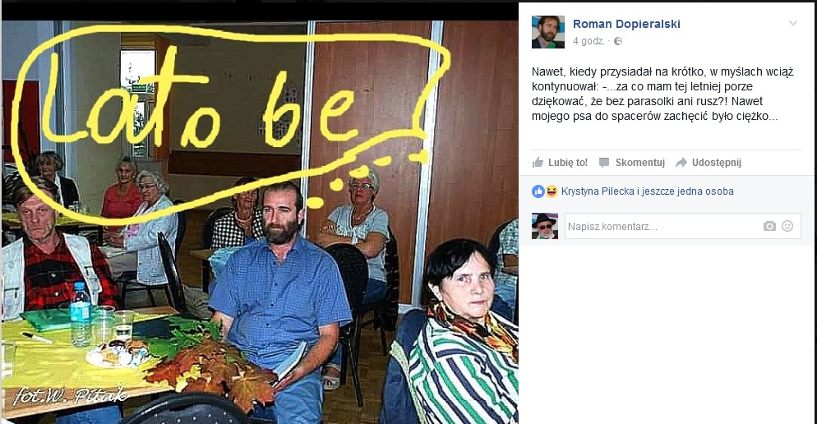Click the yellow Haha reaction emoji
Screen dimensions: 817x424
(x=552, y=191)
